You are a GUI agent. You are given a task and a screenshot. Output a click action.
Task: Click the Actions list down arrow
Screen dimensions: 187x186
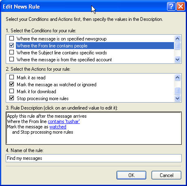click(x=177, y=98)
